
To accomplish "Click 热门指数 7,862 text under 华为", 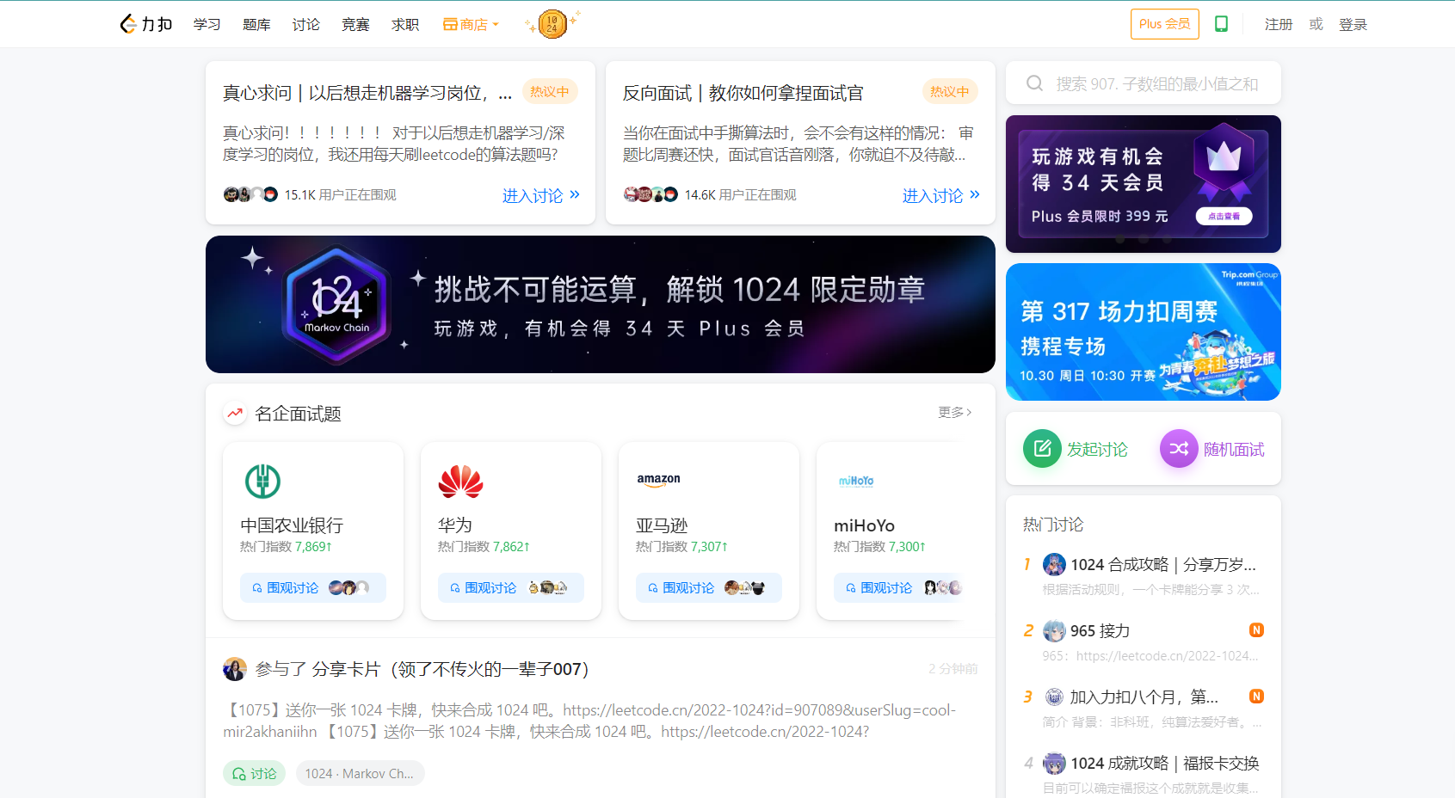I will (484, 546).
